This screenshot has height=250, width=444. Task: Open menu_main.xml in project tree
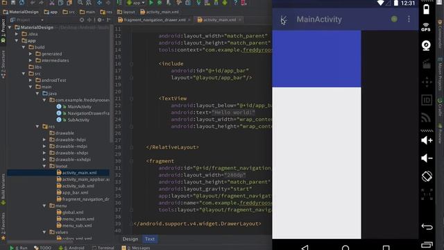click(x=76, y=219)
